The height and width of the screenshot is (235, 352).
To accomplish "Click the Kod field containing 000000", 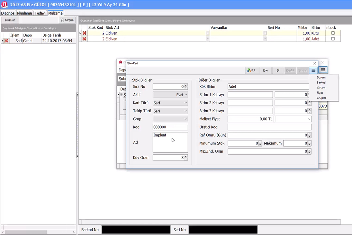I will pos(170,127).
